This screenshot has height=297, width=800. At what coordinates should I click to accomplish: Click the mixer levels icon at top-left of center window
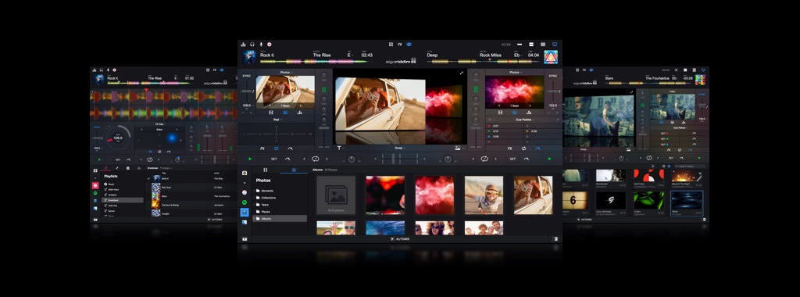244,45
